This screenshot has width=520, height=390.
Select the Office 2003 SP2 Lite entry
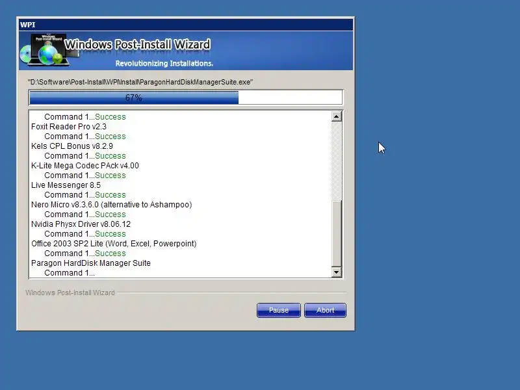tap(114, 244)
